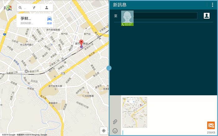The image size is (218, 136).
Task: Tap the 新竹都城隍廟 place label
Action: [53, 30]
